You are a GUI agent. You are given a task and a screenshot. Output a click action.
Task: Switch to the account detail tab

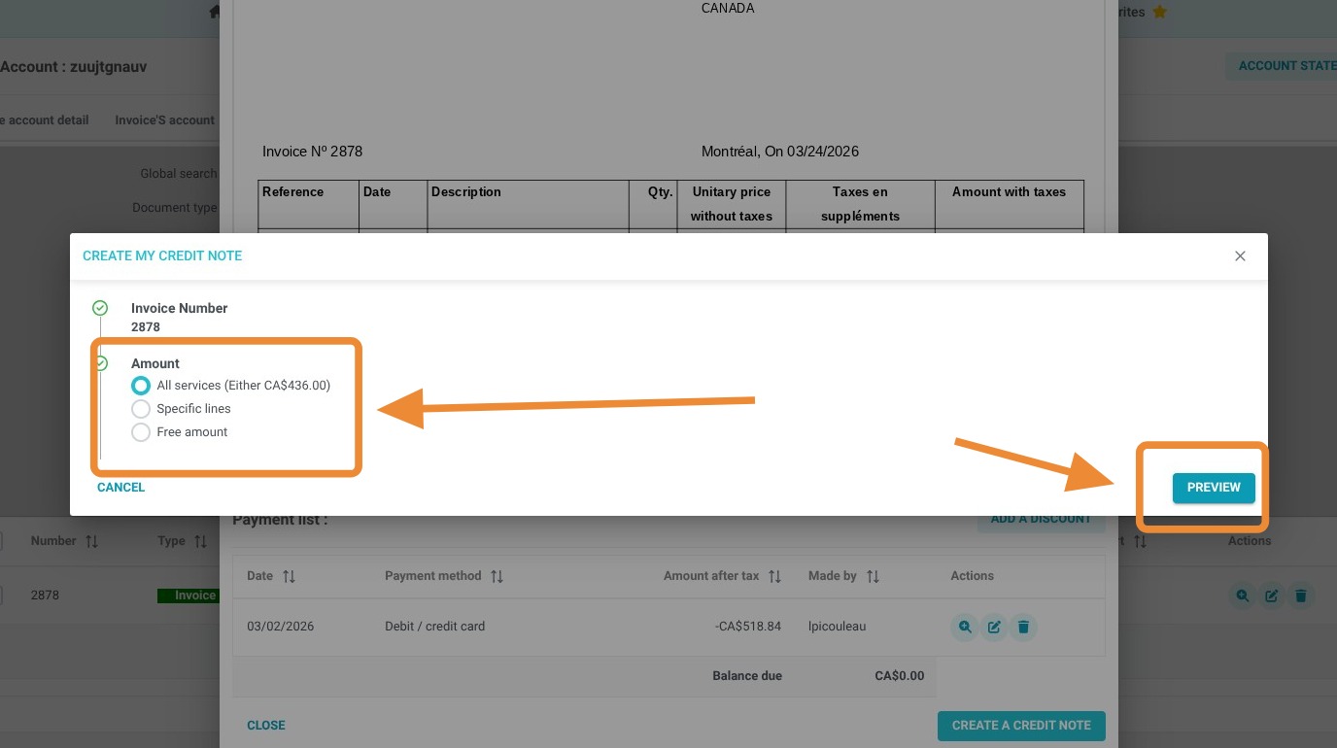(x=45, y=120)
